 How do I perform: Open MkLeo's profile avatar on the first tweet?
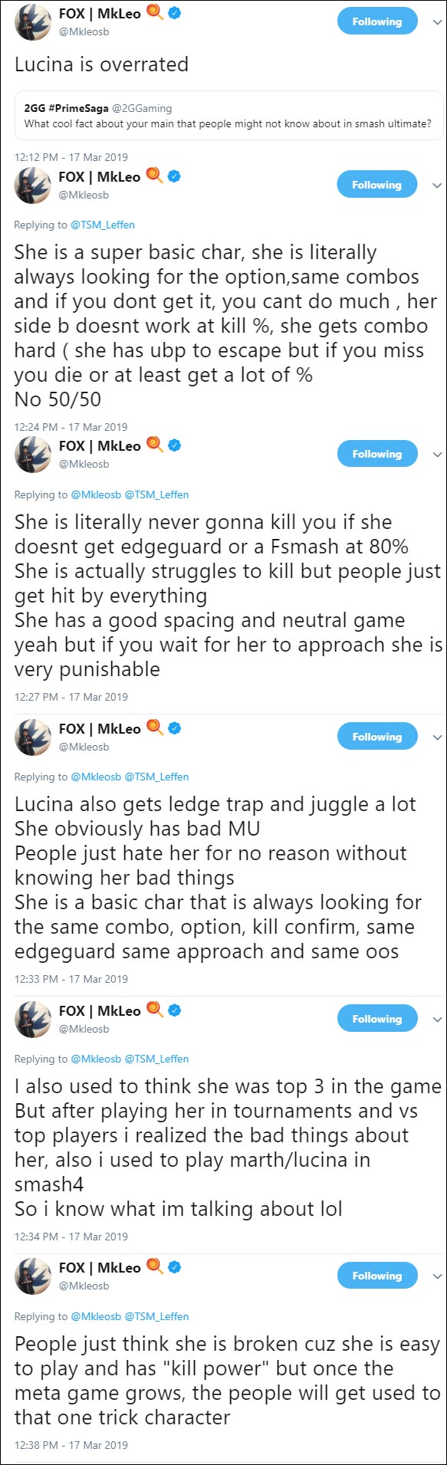pos(31,21)
